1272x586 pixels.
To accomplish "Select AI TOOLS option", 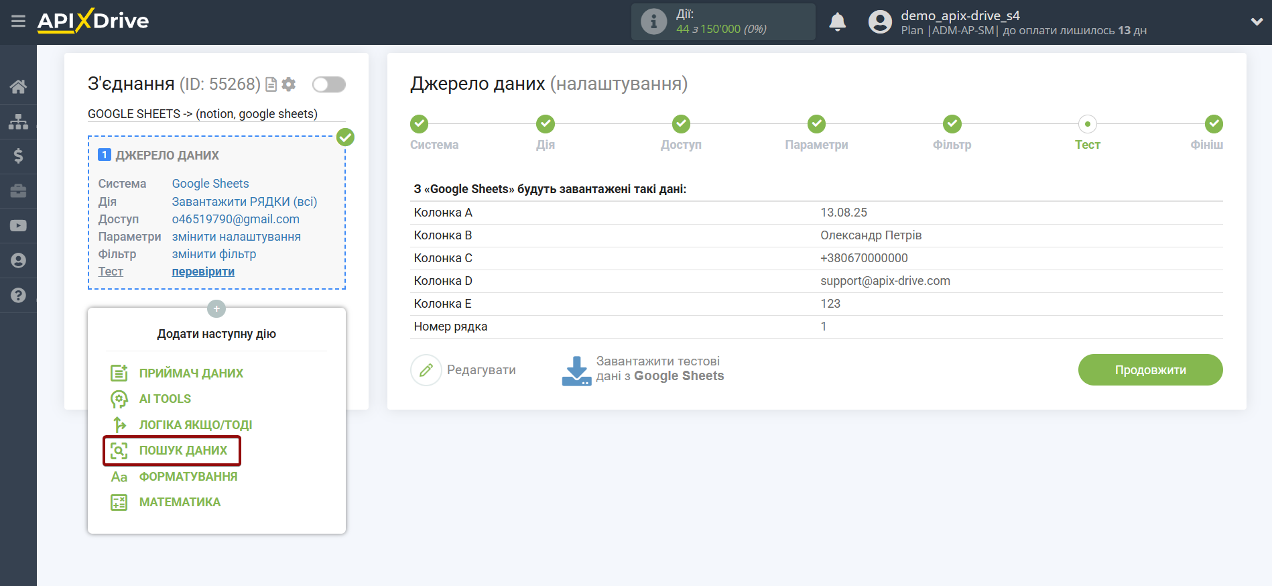I will tap(165, 399).
